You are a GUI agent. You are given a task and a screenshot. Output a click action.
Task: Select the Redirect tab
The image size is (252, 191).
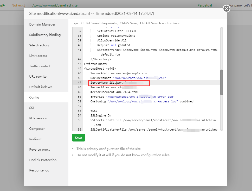[x=35, y=139]
